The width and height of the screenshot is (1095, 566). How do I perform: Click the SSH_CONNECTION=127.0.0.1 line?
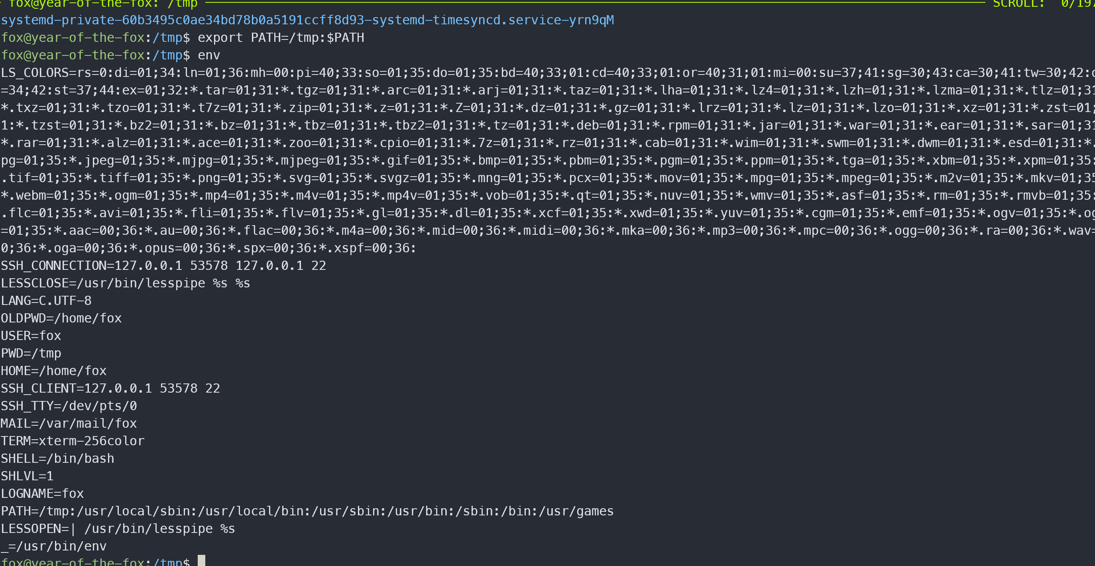(x=164, y=265)
